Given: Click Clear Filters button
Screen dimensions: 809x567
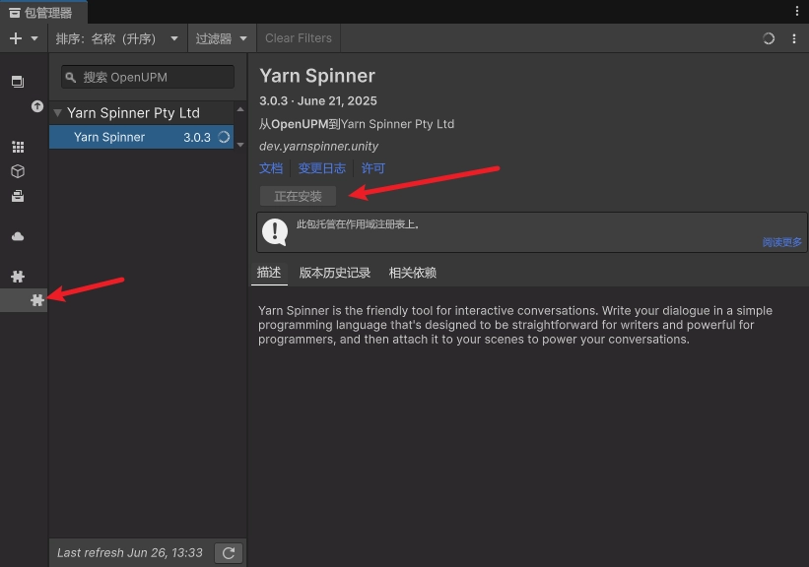Looking at the screenshot, I should click(299, 38).
